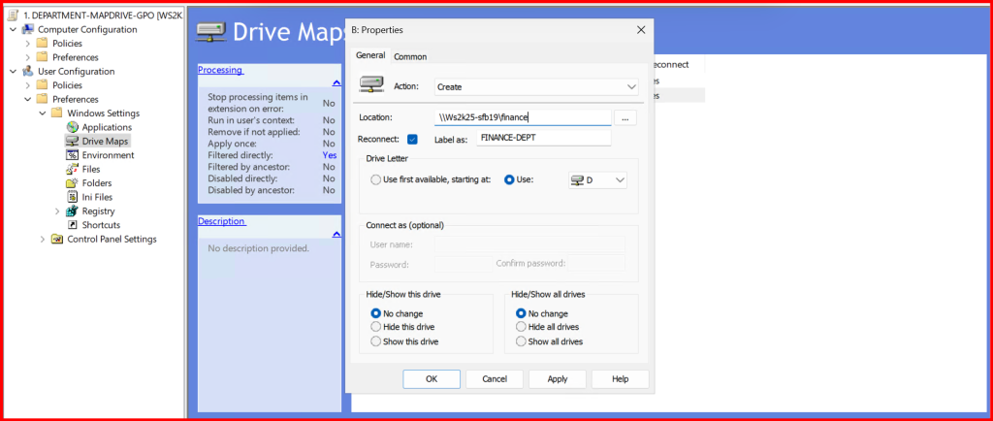993x421 pixels.
Task: Select the Ini Files icon
Action: point(73,197)
